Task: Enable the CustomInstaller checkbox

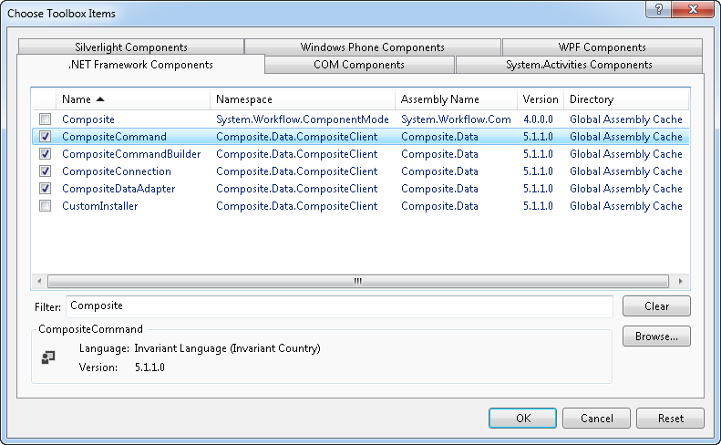Action: [45, 206]
